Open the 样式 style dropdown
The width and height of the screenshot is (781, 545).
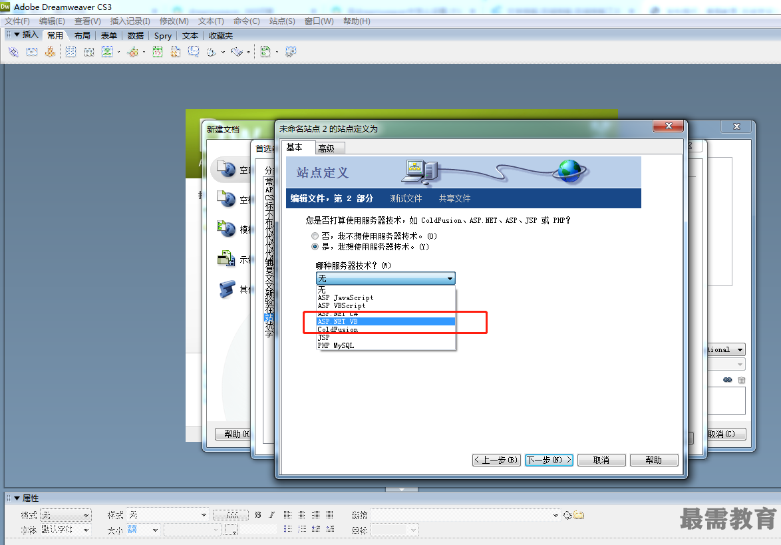pos(168,515)
